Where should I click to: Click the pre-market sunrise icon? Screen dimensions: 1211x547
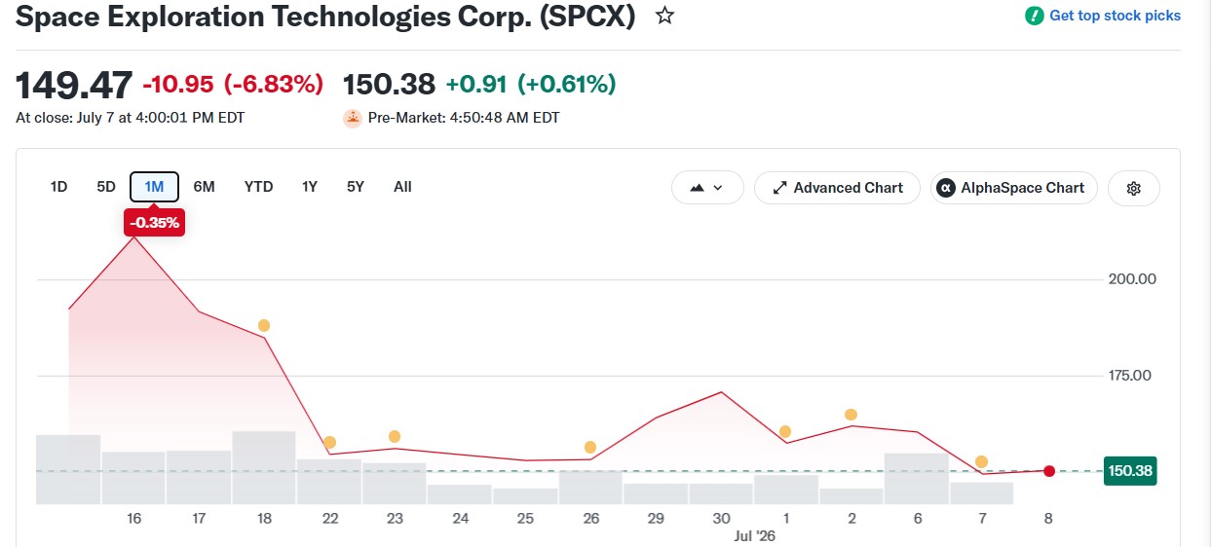click(353, 118)
